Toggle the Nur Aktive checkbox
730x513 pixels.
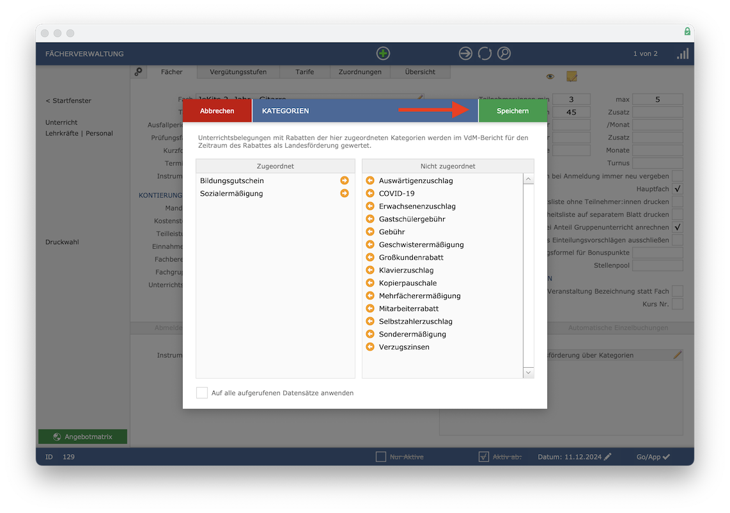point(381,457)
